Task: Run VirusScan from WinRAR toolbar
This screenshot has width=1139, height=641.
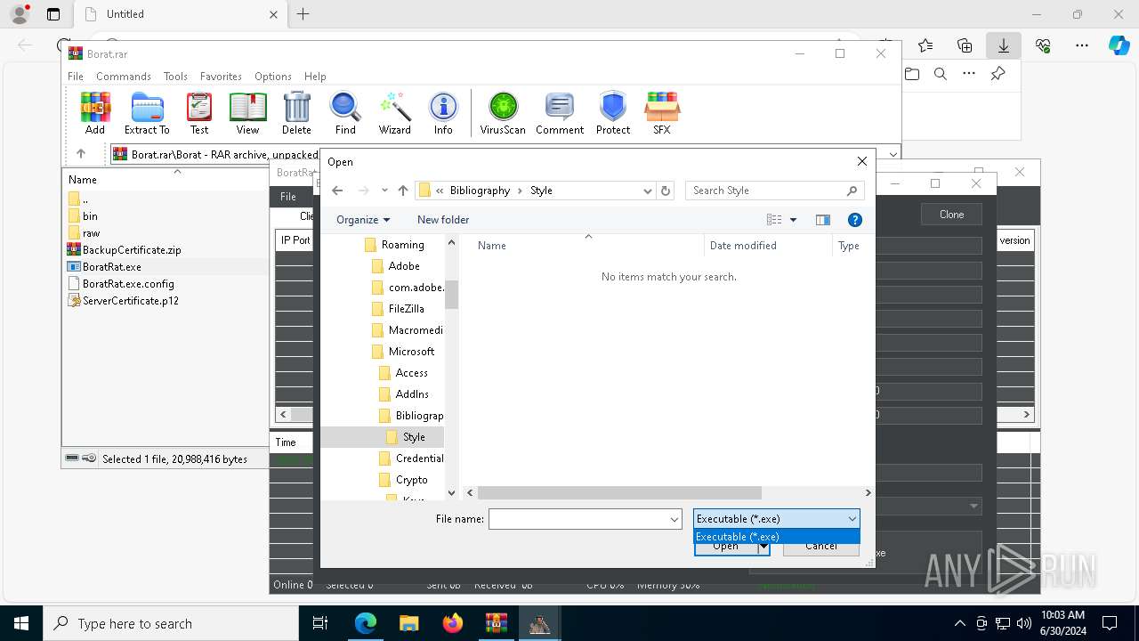Action: pyautogui.click(x=503, y=113)
